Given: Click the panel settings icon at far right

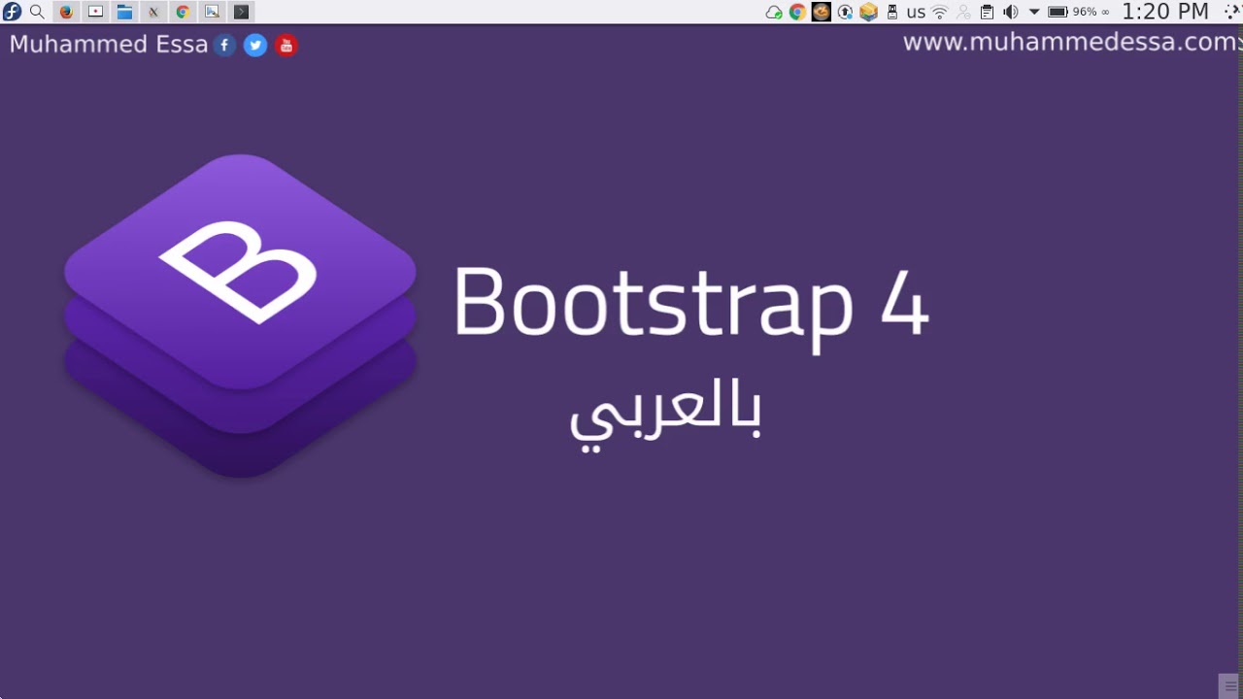Looking at the screenshot, I should click(x=1232, y=12).
